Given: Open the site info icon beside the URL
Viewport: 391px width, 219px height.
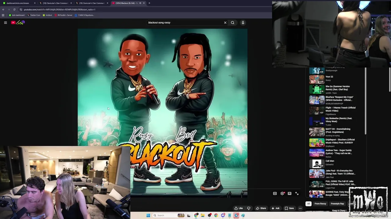Looking at the screenshot, I should click(x=21, y=9).
